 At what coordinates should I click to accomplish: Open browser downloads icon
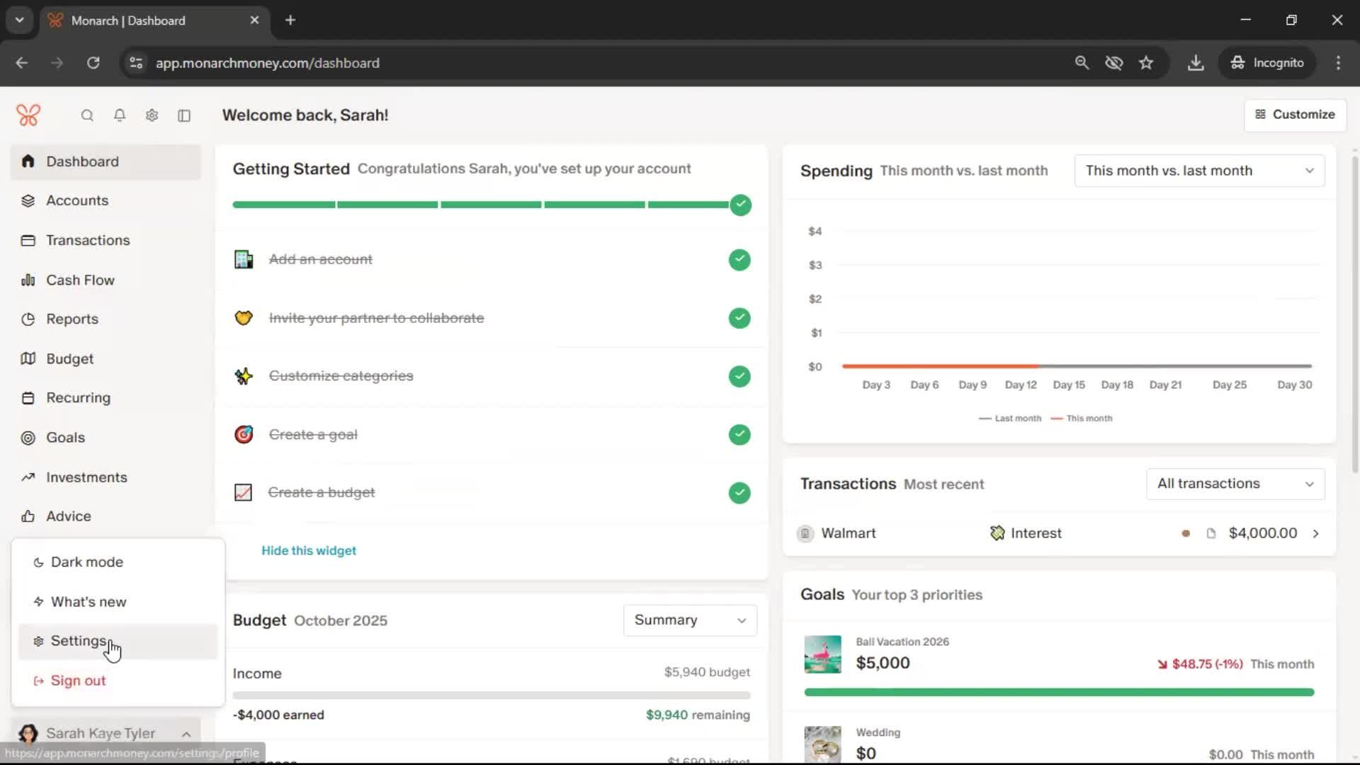click(x=1196, y=63)
